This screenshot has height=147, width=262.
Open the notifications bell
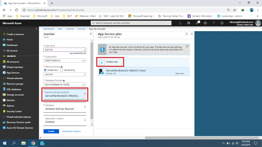click(x=197, y=23)
